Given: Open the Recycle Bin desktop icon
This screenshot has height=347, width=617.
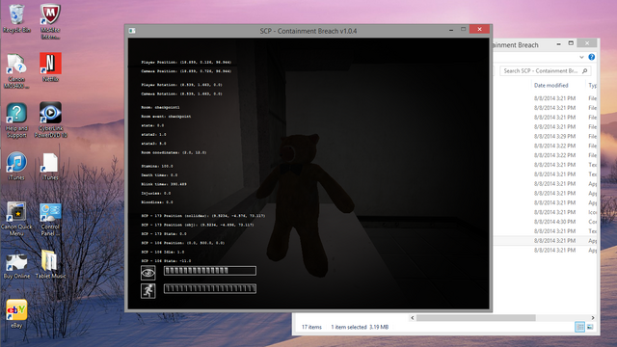Looking at the screenshot, I should tap(16, 18).
